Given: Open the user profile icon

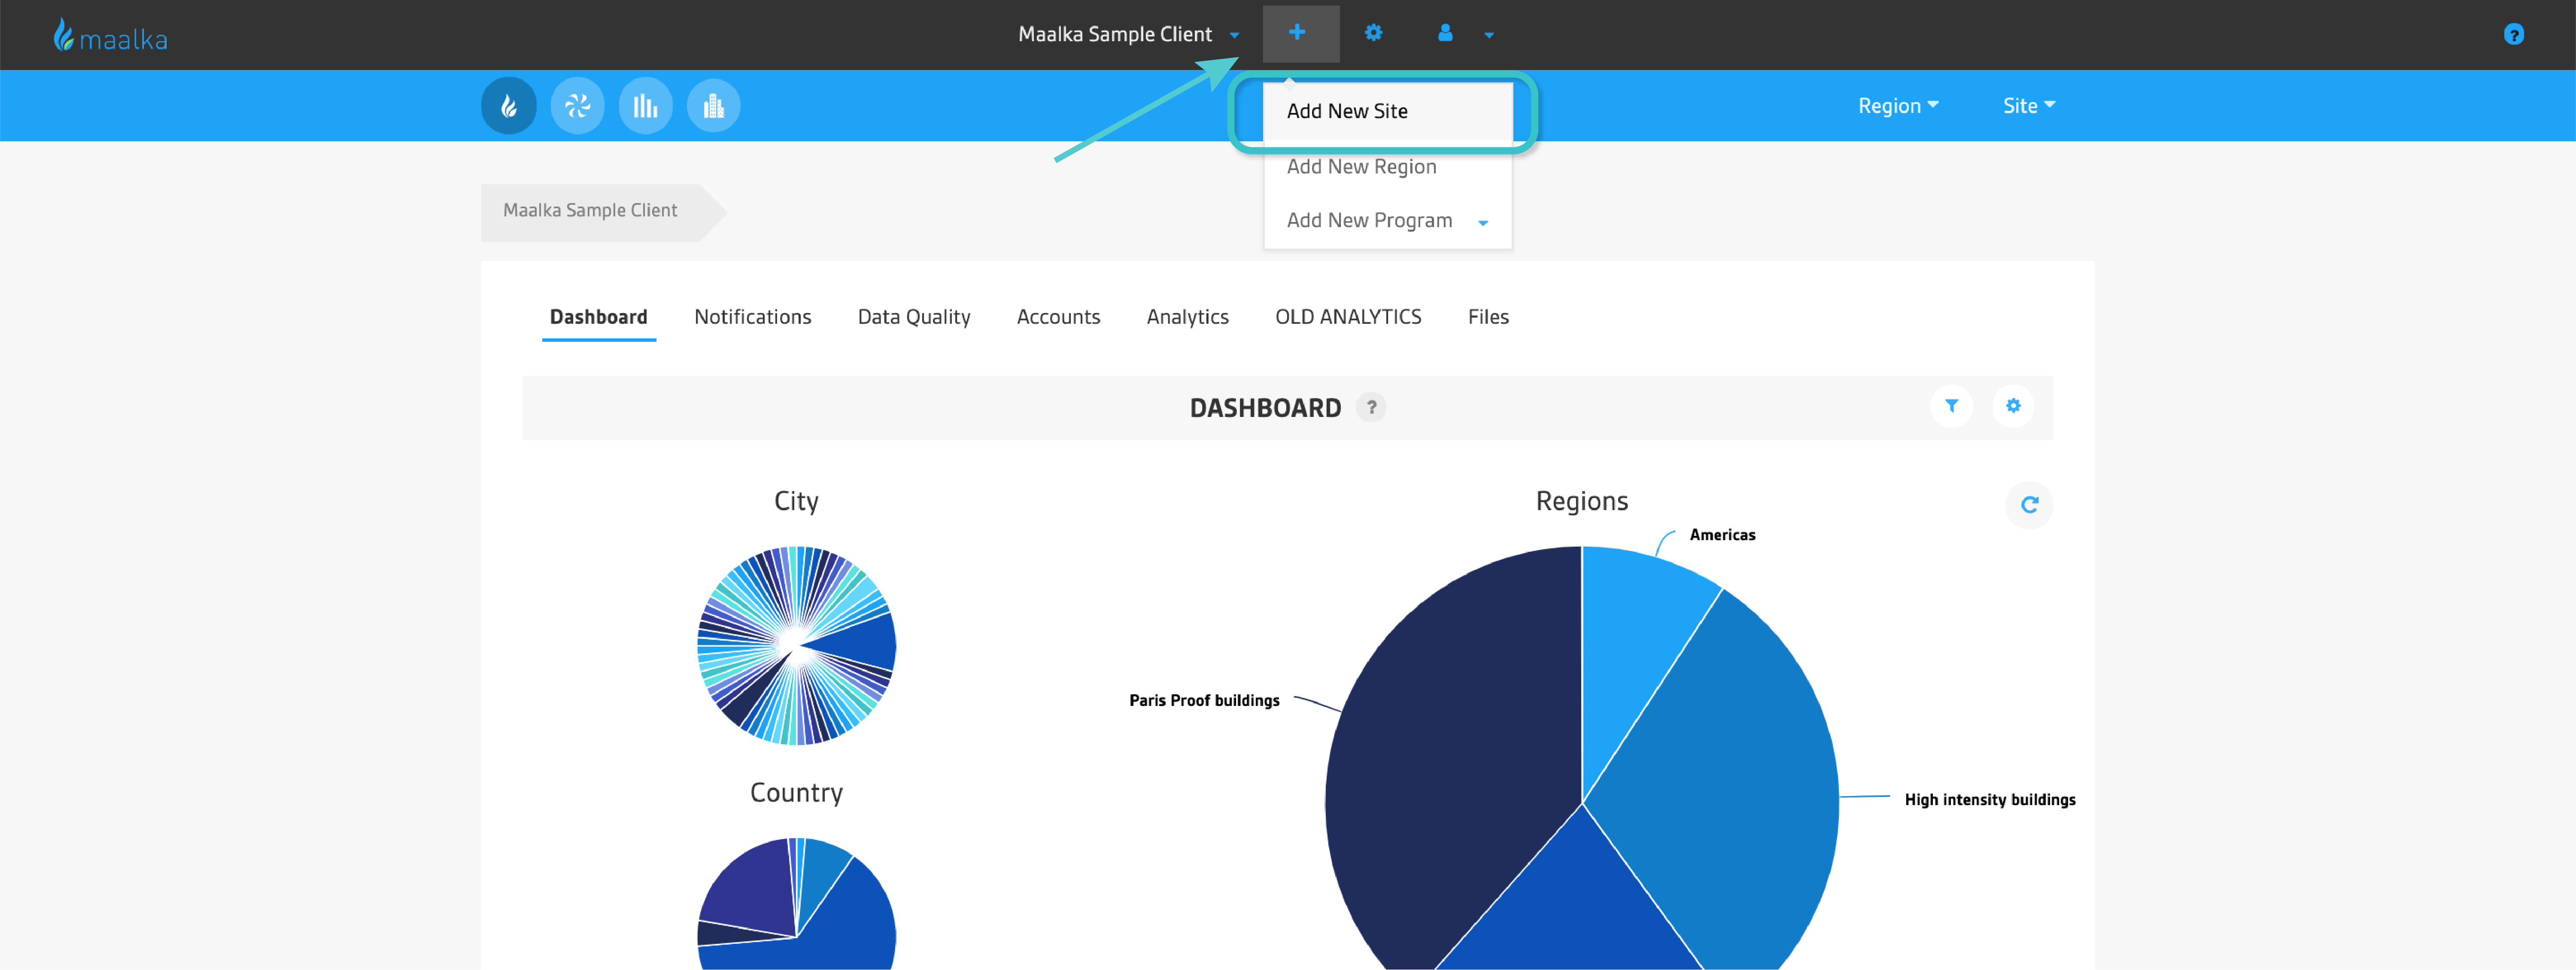Looking at the screenshot, I should (x=1445, y=33).
